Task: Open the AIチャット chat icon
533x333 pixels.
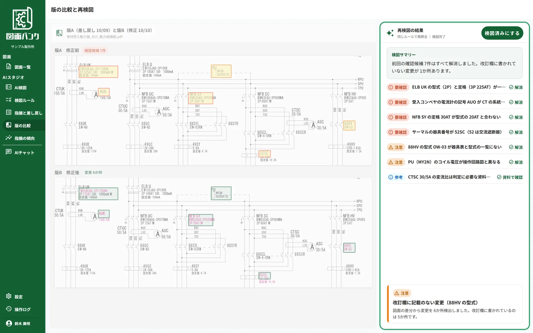Action: [9, 152]
